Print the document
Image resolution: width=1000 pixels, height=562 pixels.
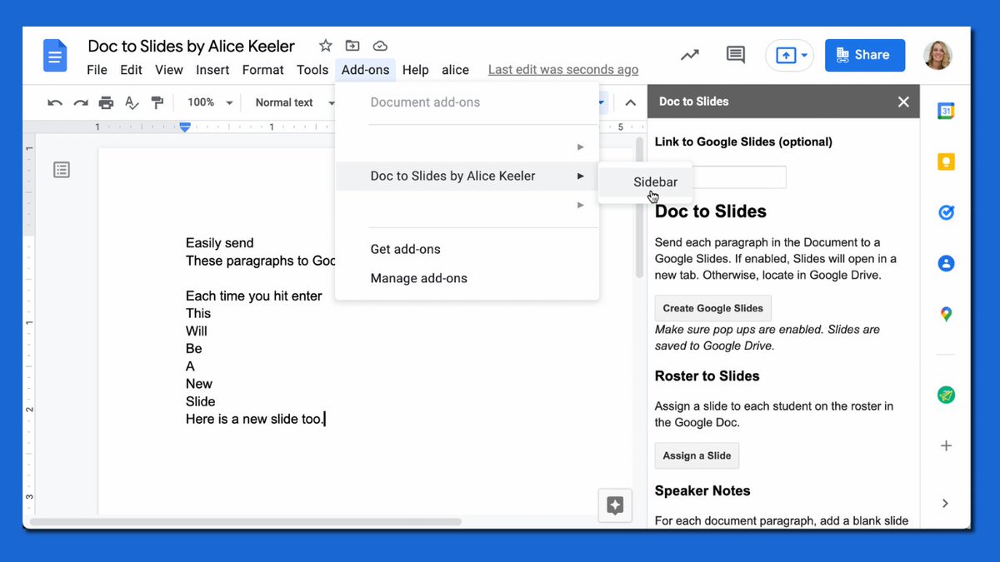click(106, 102)
